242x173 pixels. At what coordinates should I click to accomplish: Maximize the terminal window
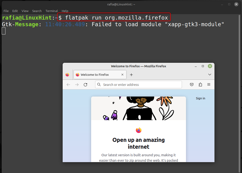pyautogui.click(x=229, y=4)
